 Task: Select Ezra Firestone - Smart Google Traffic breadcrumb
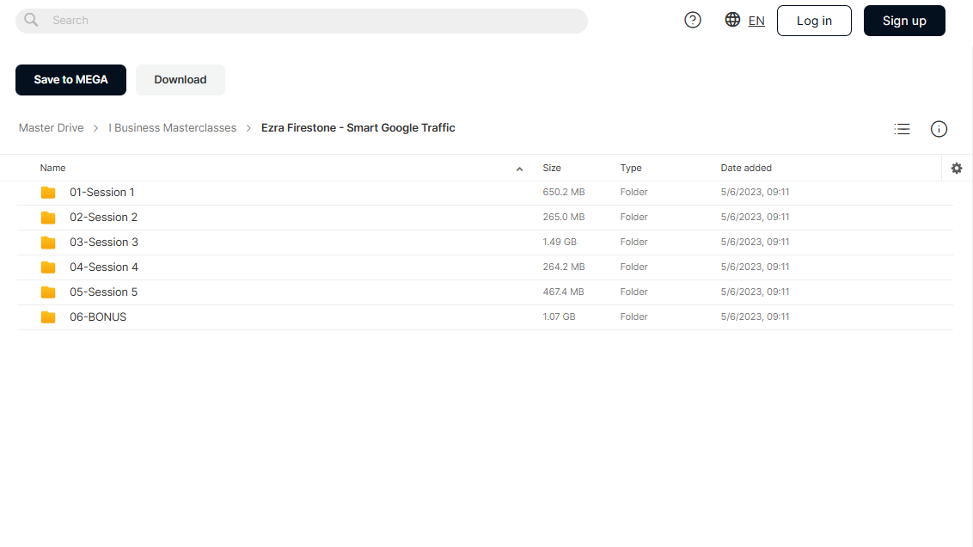click(358, 128)
